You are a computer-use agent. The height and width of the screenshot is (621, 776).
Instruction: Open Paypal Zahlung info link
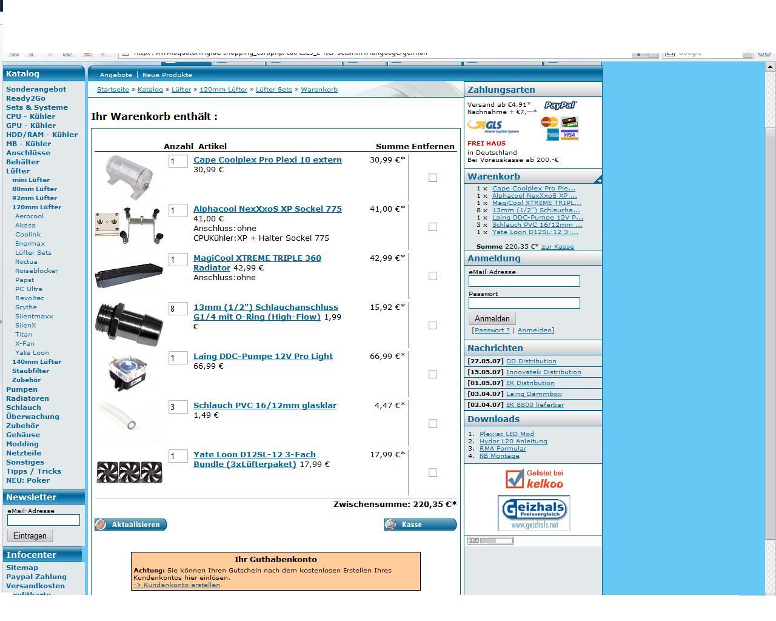[x=36, y=577]
